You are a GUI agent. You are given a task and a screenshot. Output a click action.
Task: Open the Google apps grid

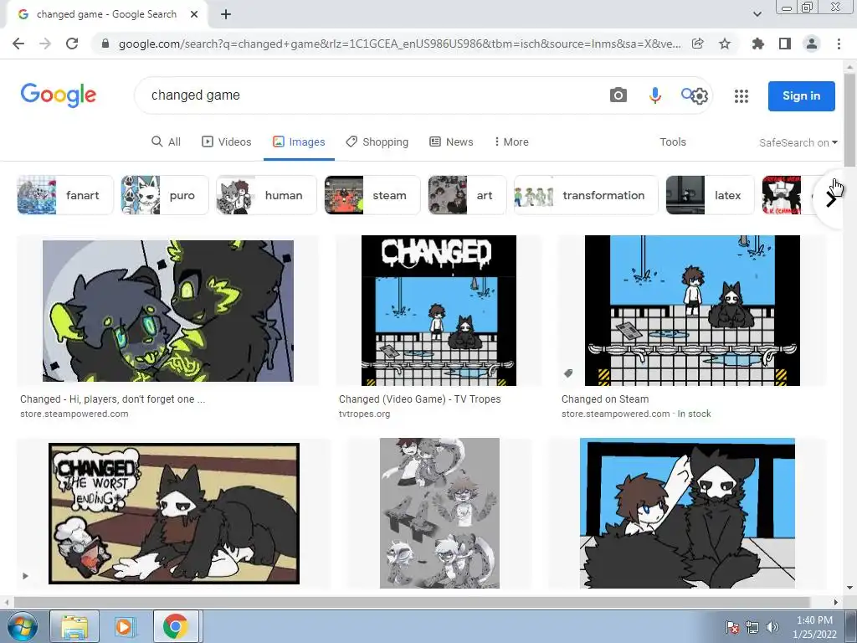[742, 96]
